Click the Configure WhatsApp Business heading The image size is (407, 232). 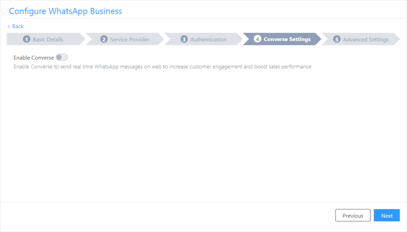pyautogui.click(x=66, y=11)
